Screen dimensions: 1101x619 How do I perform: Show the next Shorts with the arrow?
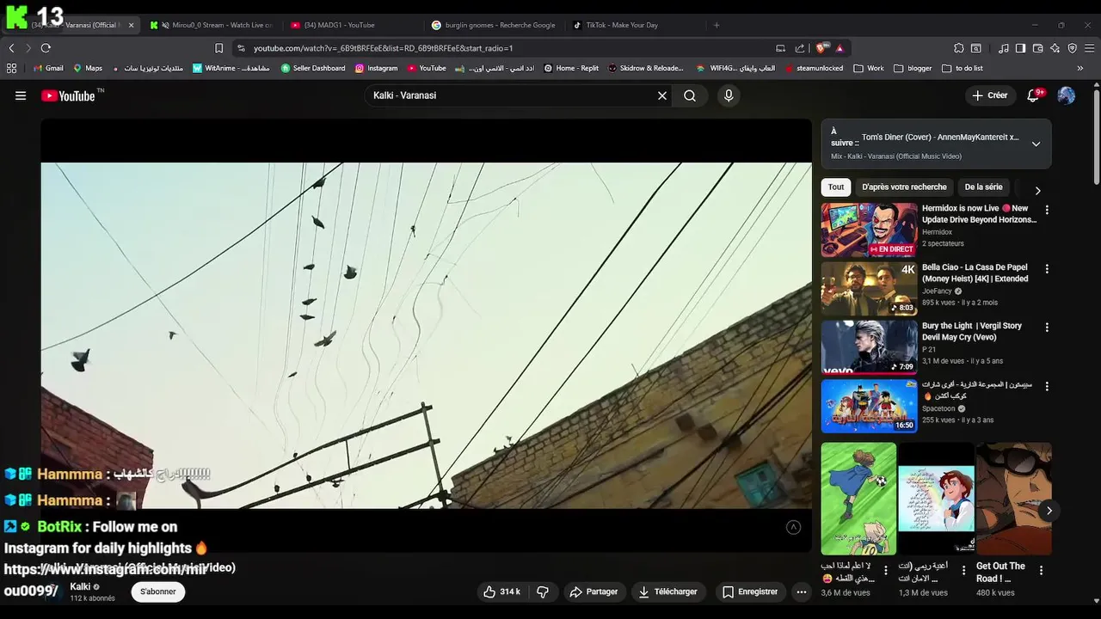click(x=1049, y=511)
